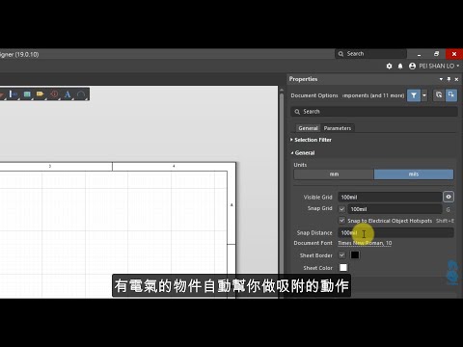463x347 pixels.
Task: Open PEI SHAN LO account dropdown
Action: [439, 67]
